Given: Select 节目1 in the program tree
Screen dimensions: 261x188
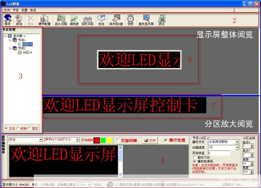Looking at the screenshot, I should click(x=22, y=40).
